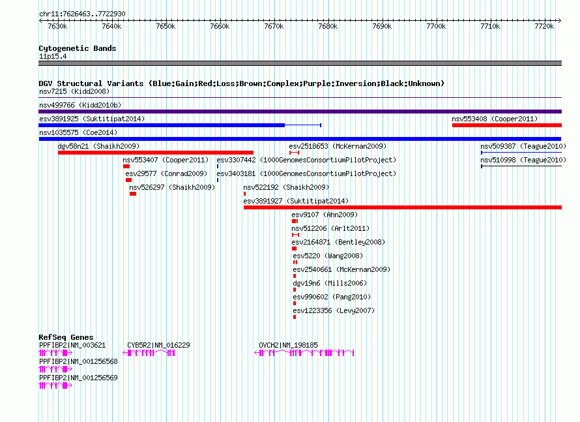The width and height of the screenshot is (580, 422).
Task: Click the chr11:7626463..7722930 coordinate text
Action: pyautogui.click(x=82, y=14)
